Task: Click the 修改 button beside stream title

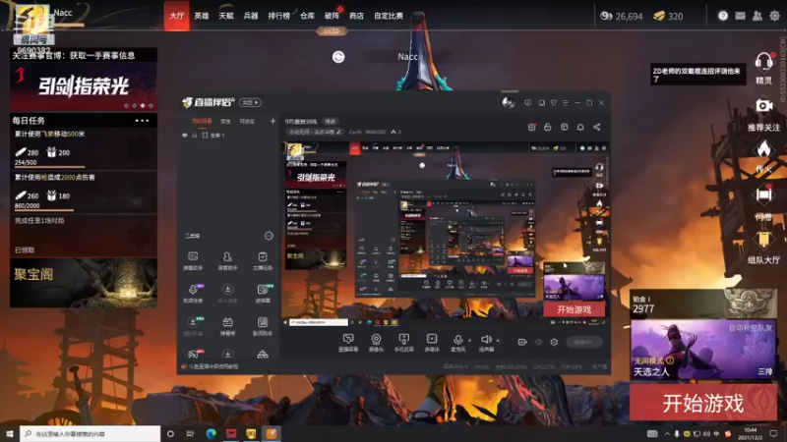Action: point(331,121)
